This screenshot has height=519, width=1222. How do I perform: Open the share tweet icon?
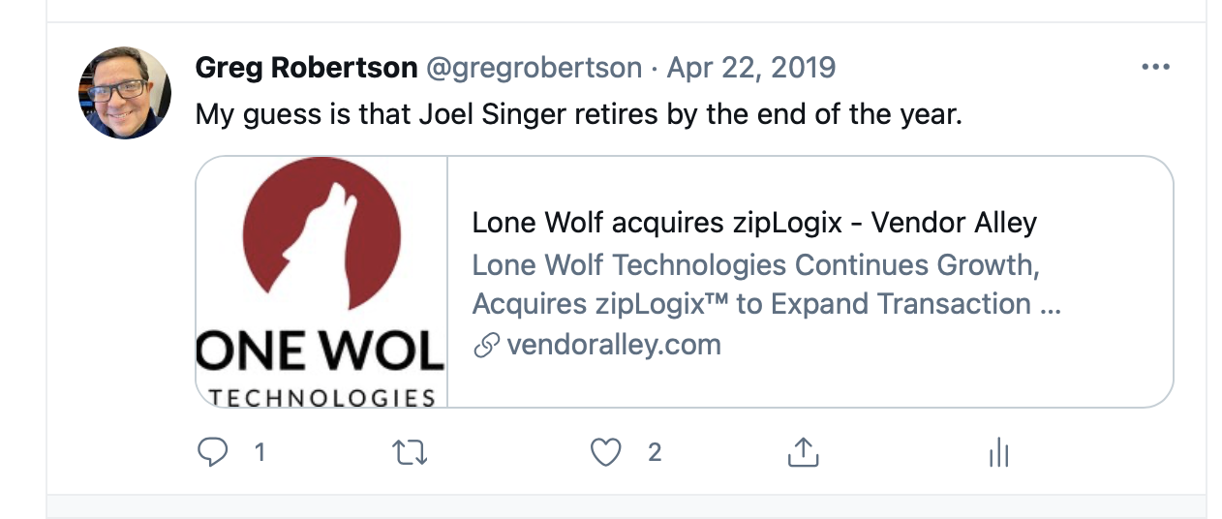coord(803,452)
